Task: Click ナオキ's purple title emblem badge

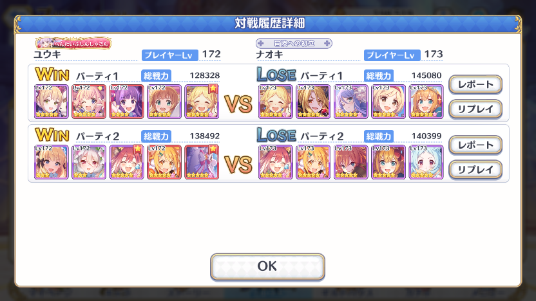Action: [x=294, y=43]
